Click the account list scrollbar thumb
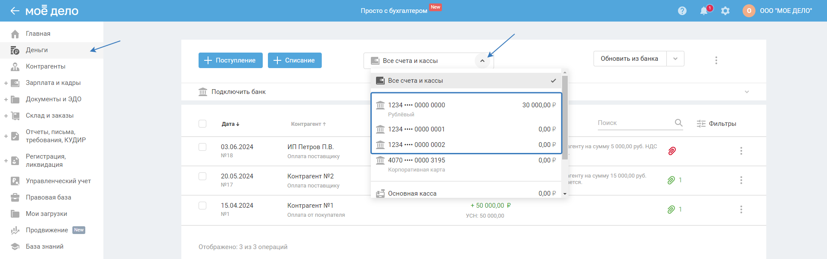The height and width of the screenshot is (259, 827). click(565, 116)
